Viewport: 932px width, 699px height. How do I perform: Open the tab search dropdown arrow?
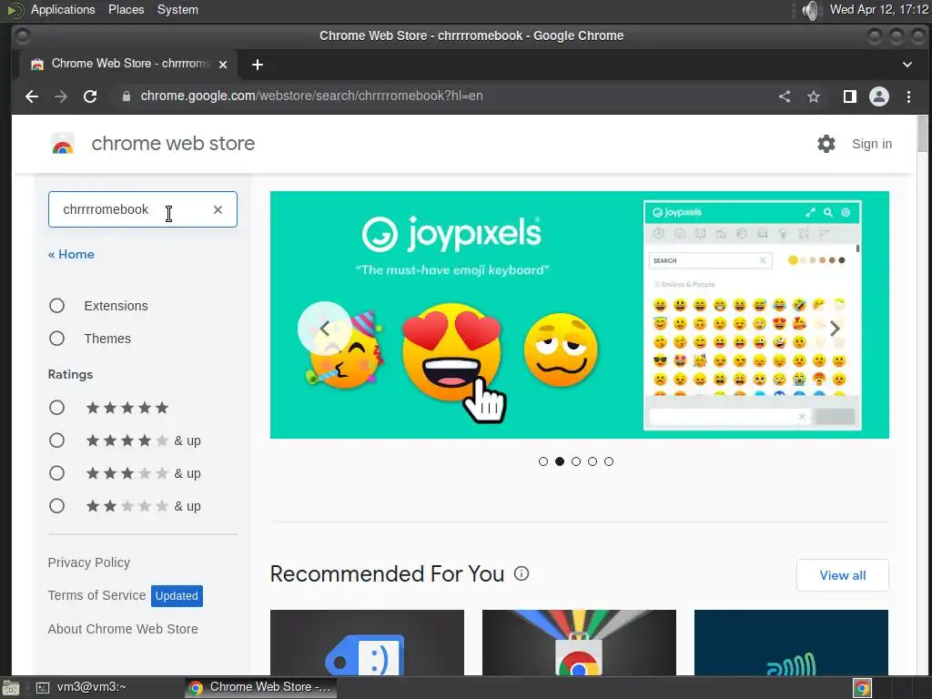point(907,65)
